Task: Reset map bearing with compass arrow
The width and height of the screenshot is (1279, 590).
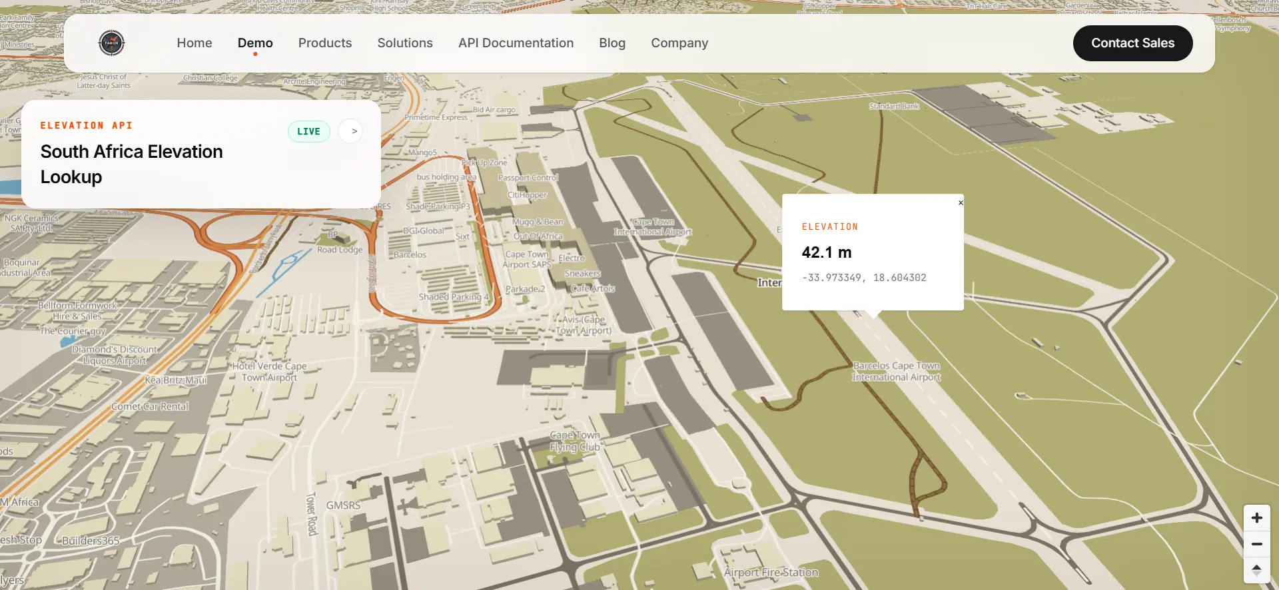Action: 1256,570
